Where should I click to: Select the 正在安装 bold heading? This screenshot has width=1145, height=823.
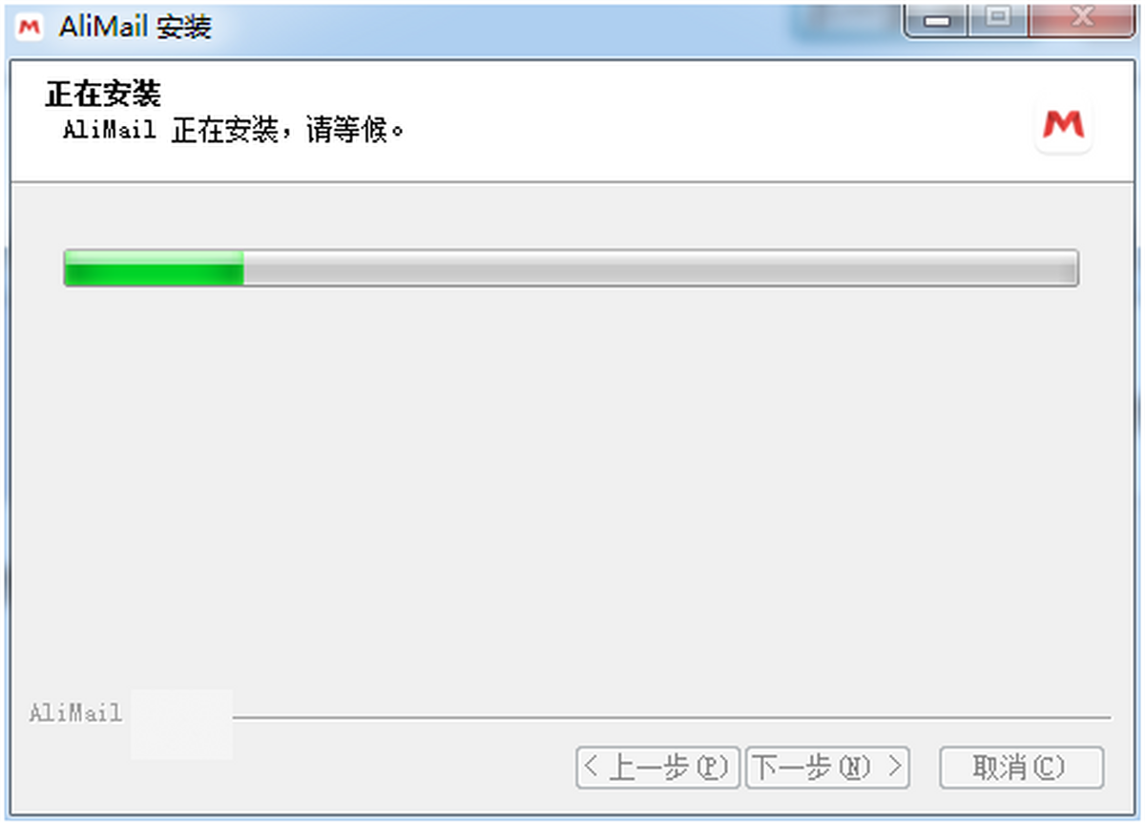103,94
